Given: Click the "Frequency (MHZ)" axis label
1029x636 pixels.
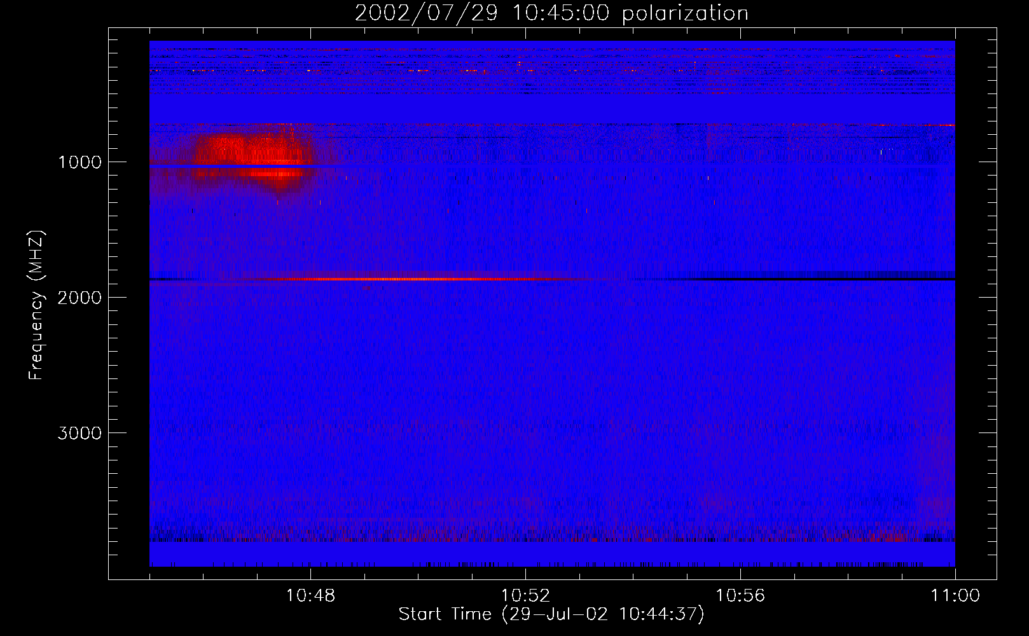Looking at the screenshot, I should click(x=36, y=305).
